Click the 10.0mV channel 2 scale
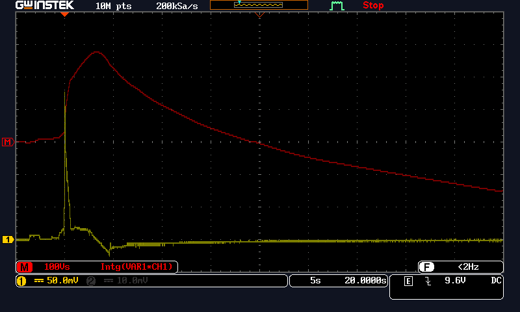 (x=132, y=281)
